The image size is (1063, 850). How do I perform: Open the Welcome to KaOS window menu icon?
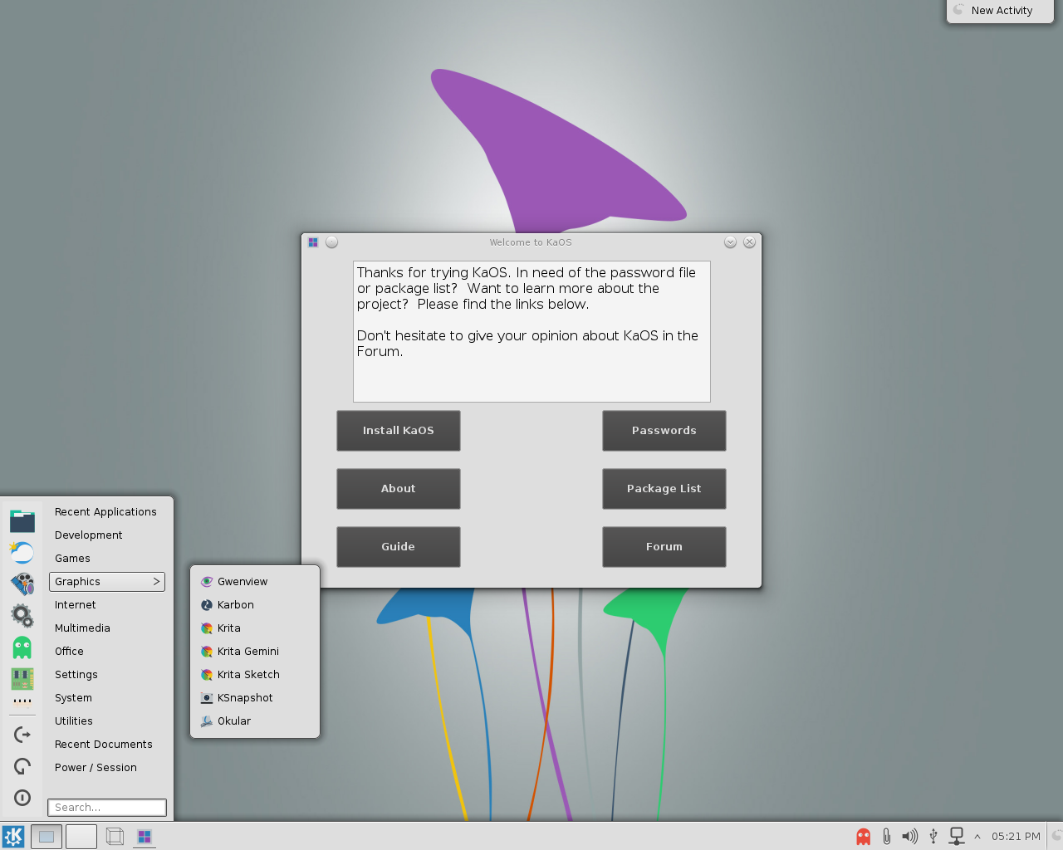[313, 242]
